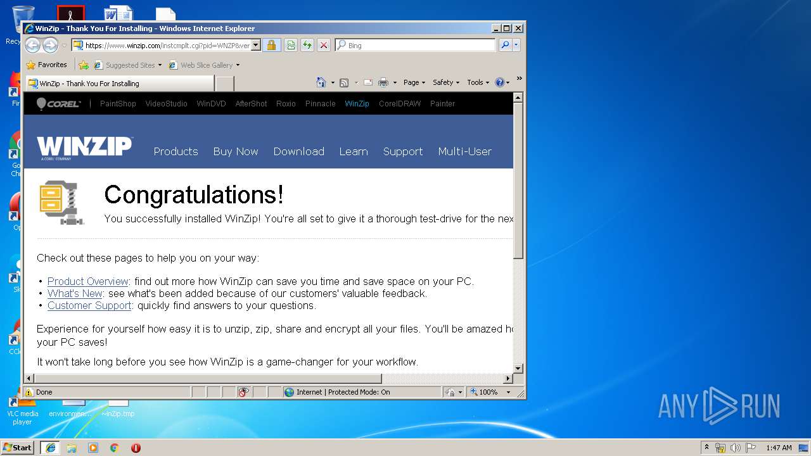Click the RSS Feeds icon
The width and height of the screenshot is (811, 456).
344,82
